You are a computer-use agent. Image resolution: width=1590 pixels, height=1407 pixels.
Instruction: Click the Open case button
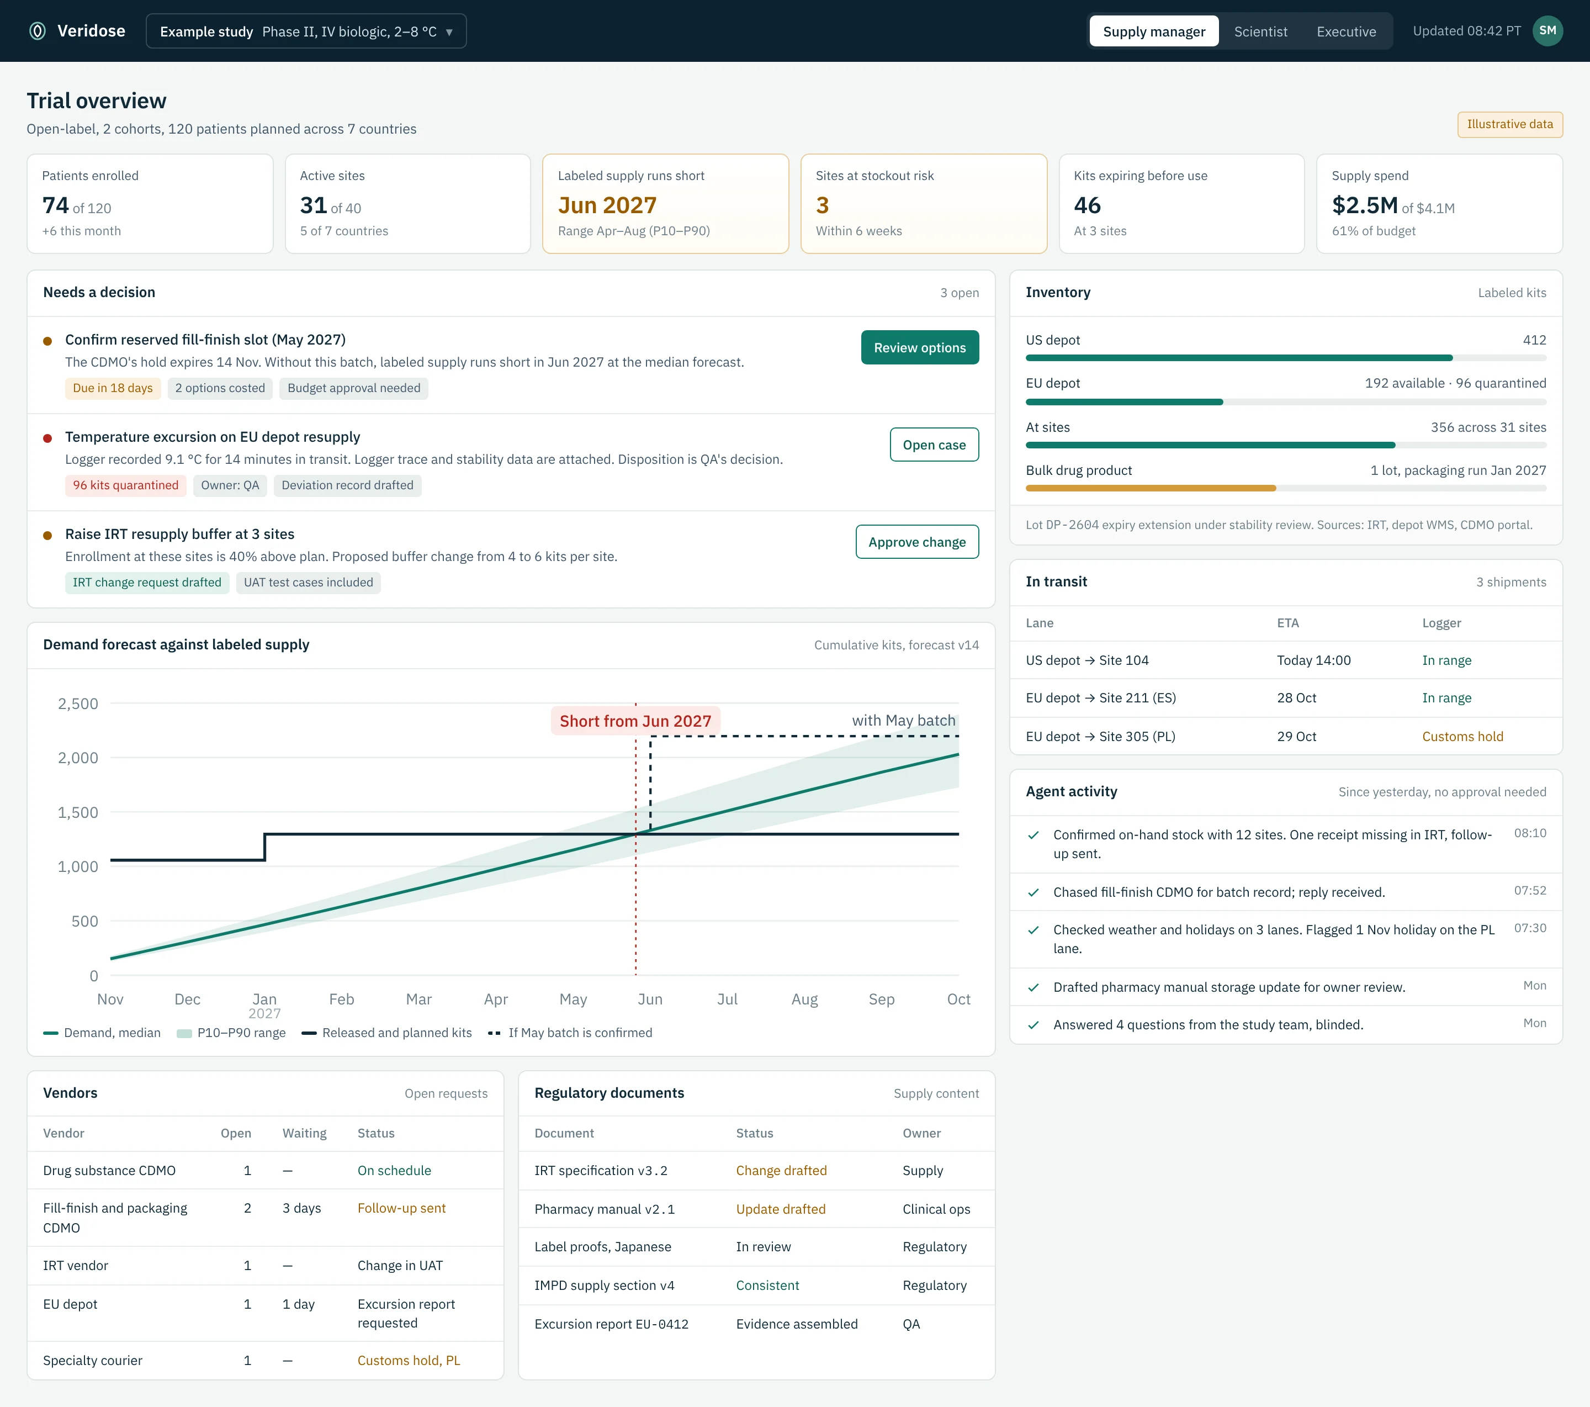click(x=934, y=445)
